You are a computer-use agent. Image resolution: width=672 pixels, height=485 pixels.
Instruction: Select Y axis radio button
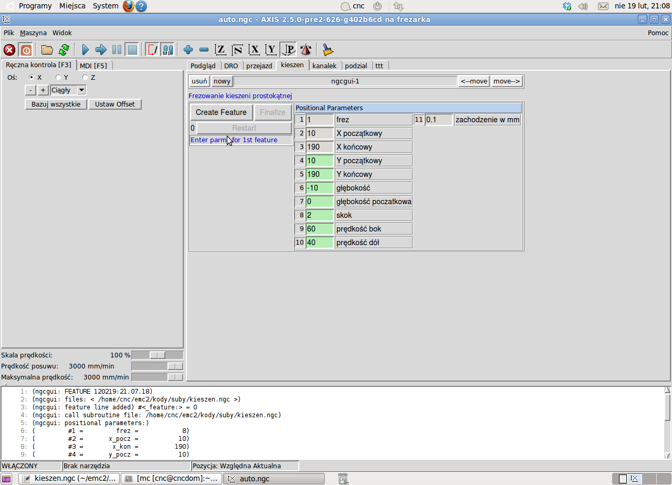click(x=59, y=77)
